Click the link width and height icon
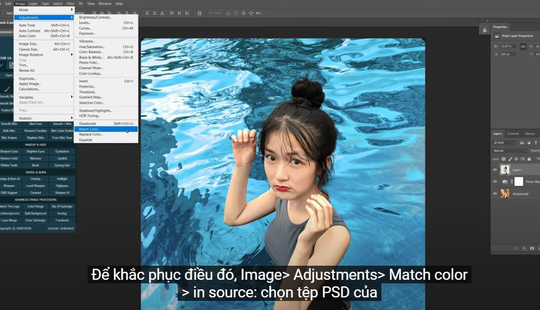The image size is (540, 310). tap(523, 46)
